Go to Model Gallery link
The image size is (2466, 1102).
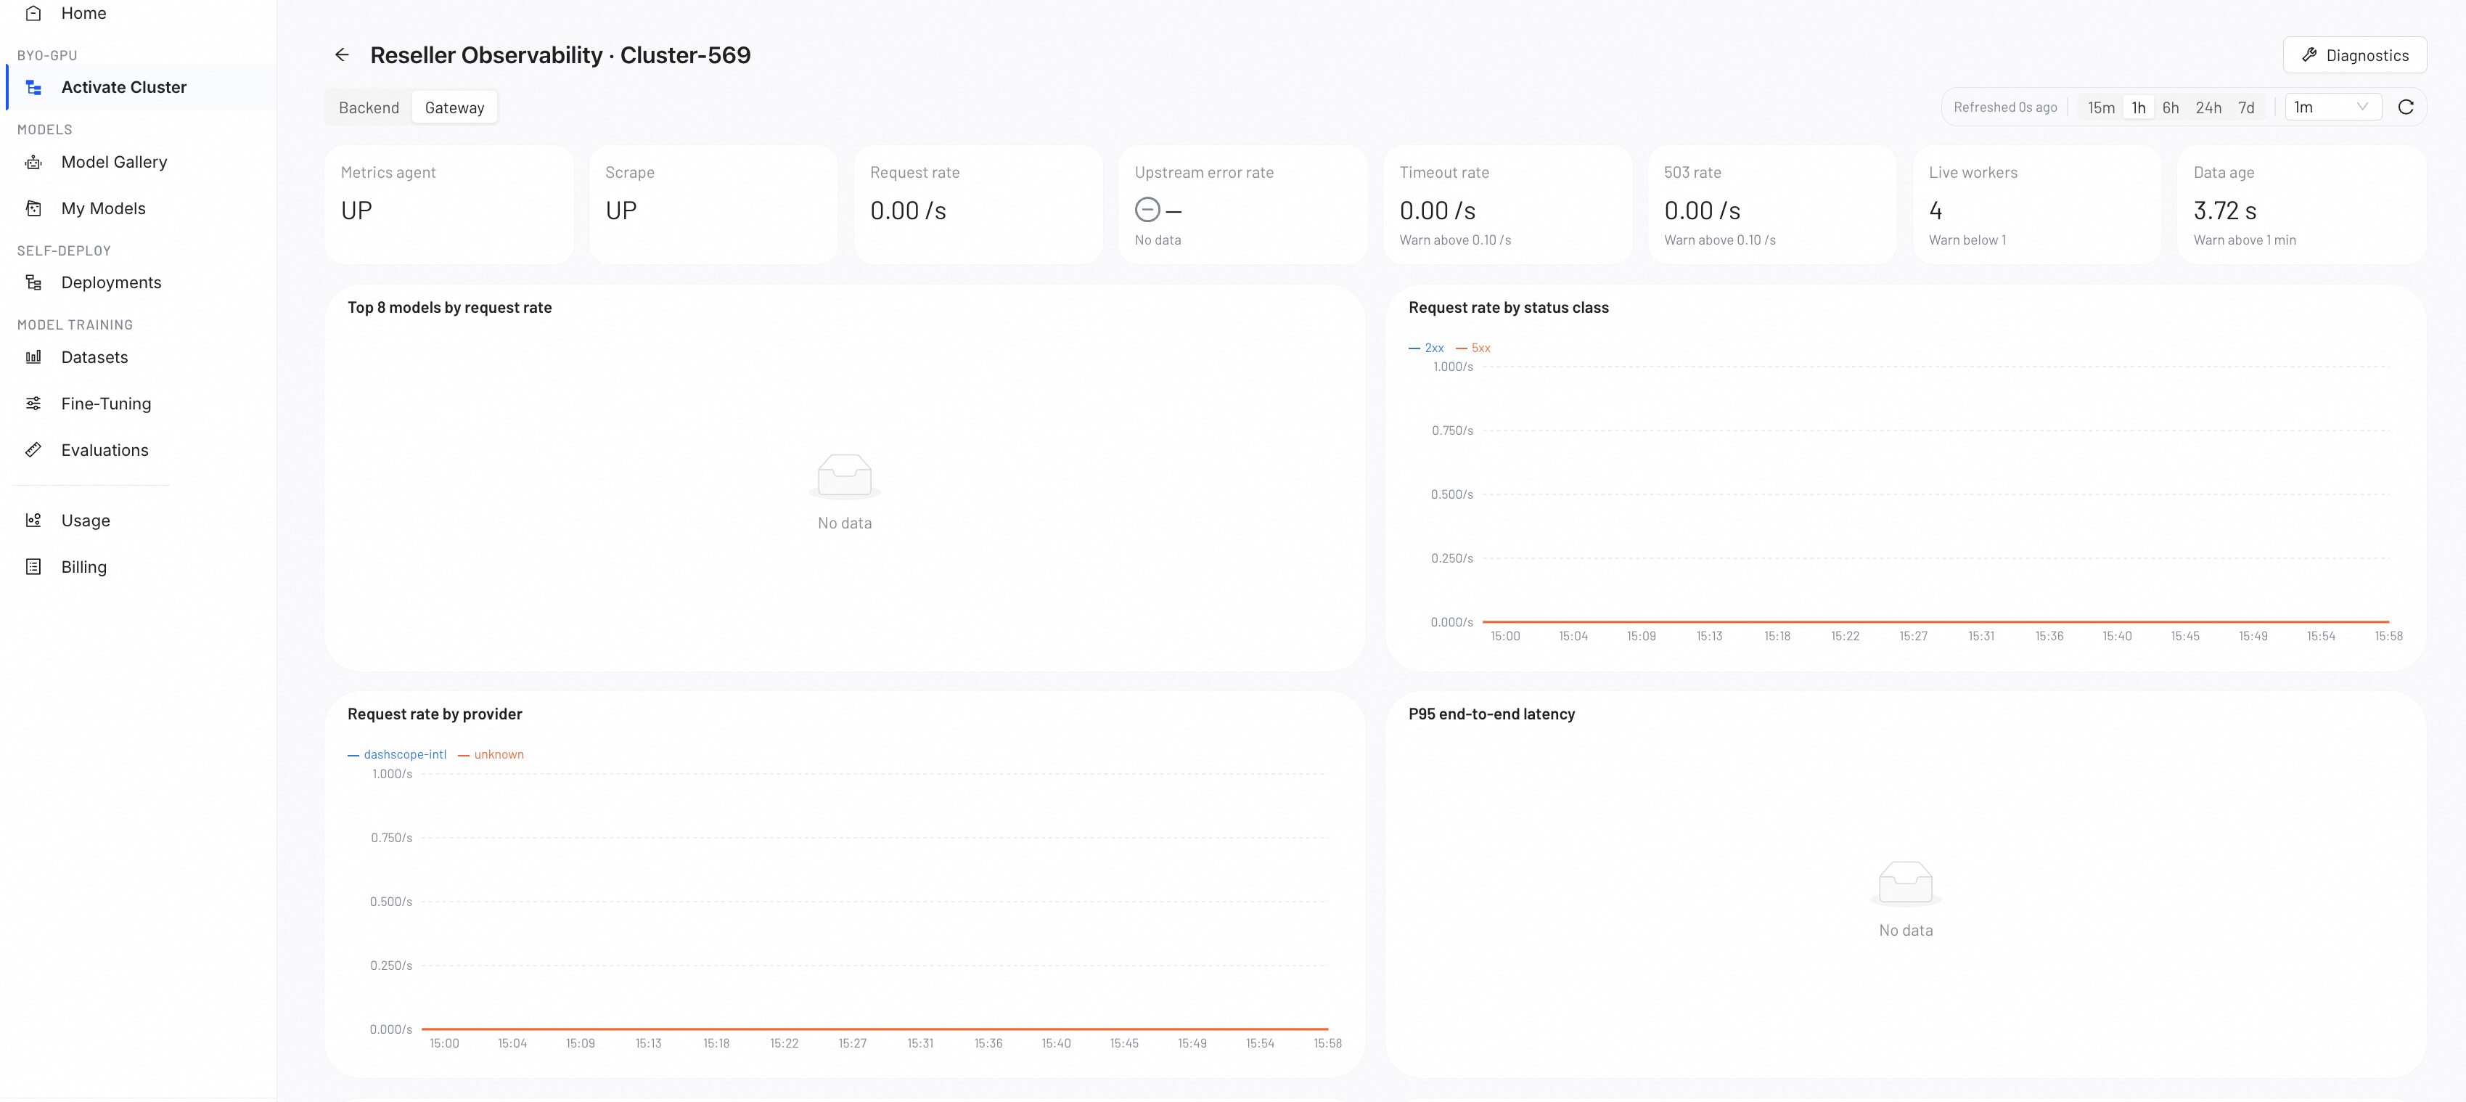click(x=114, y=162)
